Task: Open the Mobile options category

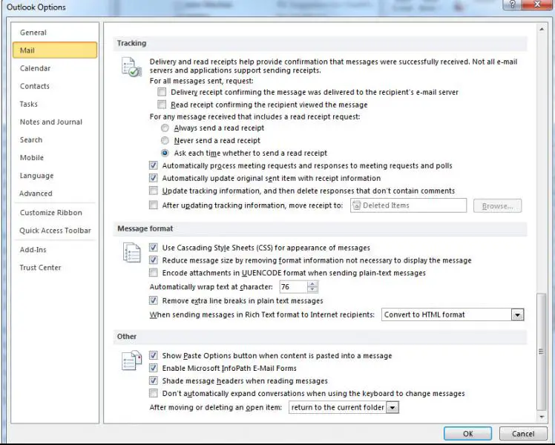Action: (x=54, y=158)
